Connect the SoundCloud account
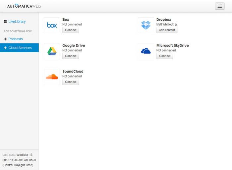 71,82
